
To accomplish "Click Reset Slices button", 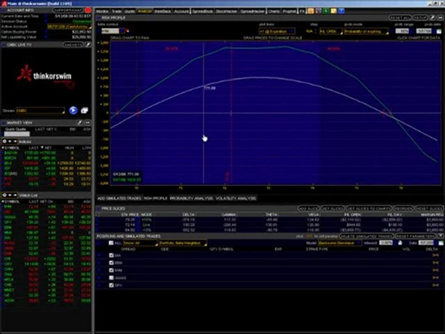I will [429, 208].
